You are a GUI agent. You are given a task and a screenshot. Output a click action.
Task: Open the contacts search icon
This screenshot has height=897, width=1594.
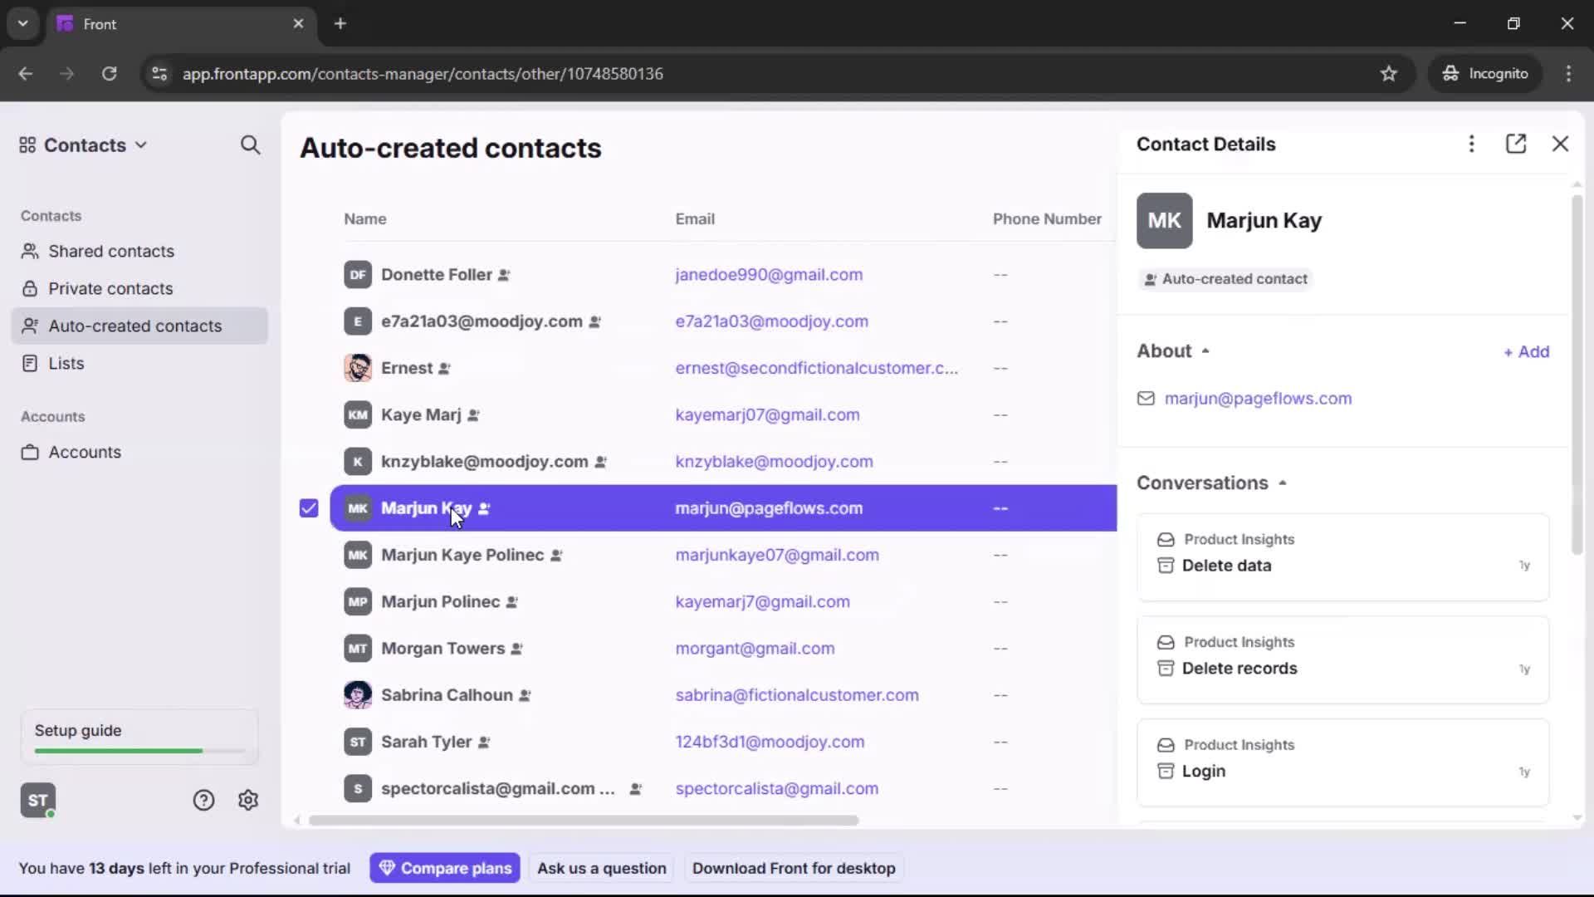click(250, 145)
